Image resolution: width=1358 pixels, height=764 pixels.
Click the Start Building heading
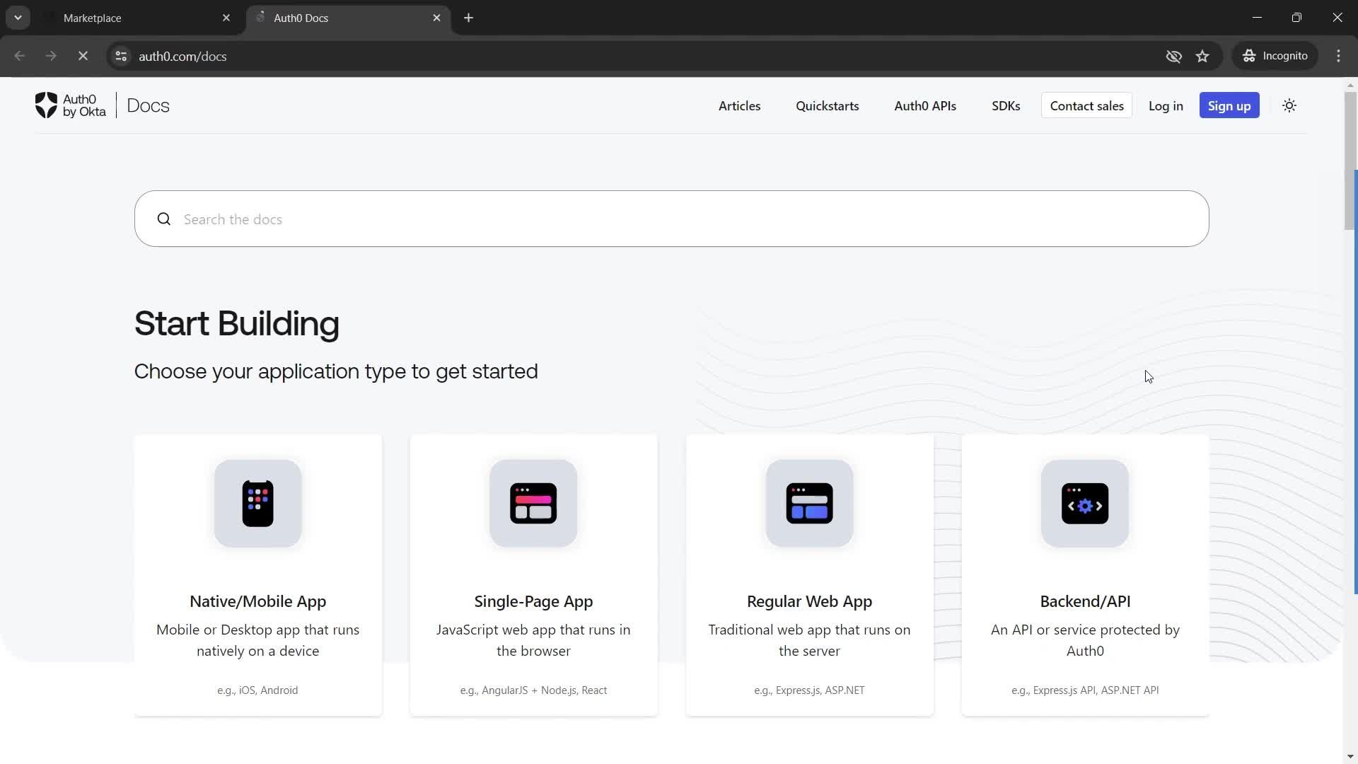(x=237, y=323)
